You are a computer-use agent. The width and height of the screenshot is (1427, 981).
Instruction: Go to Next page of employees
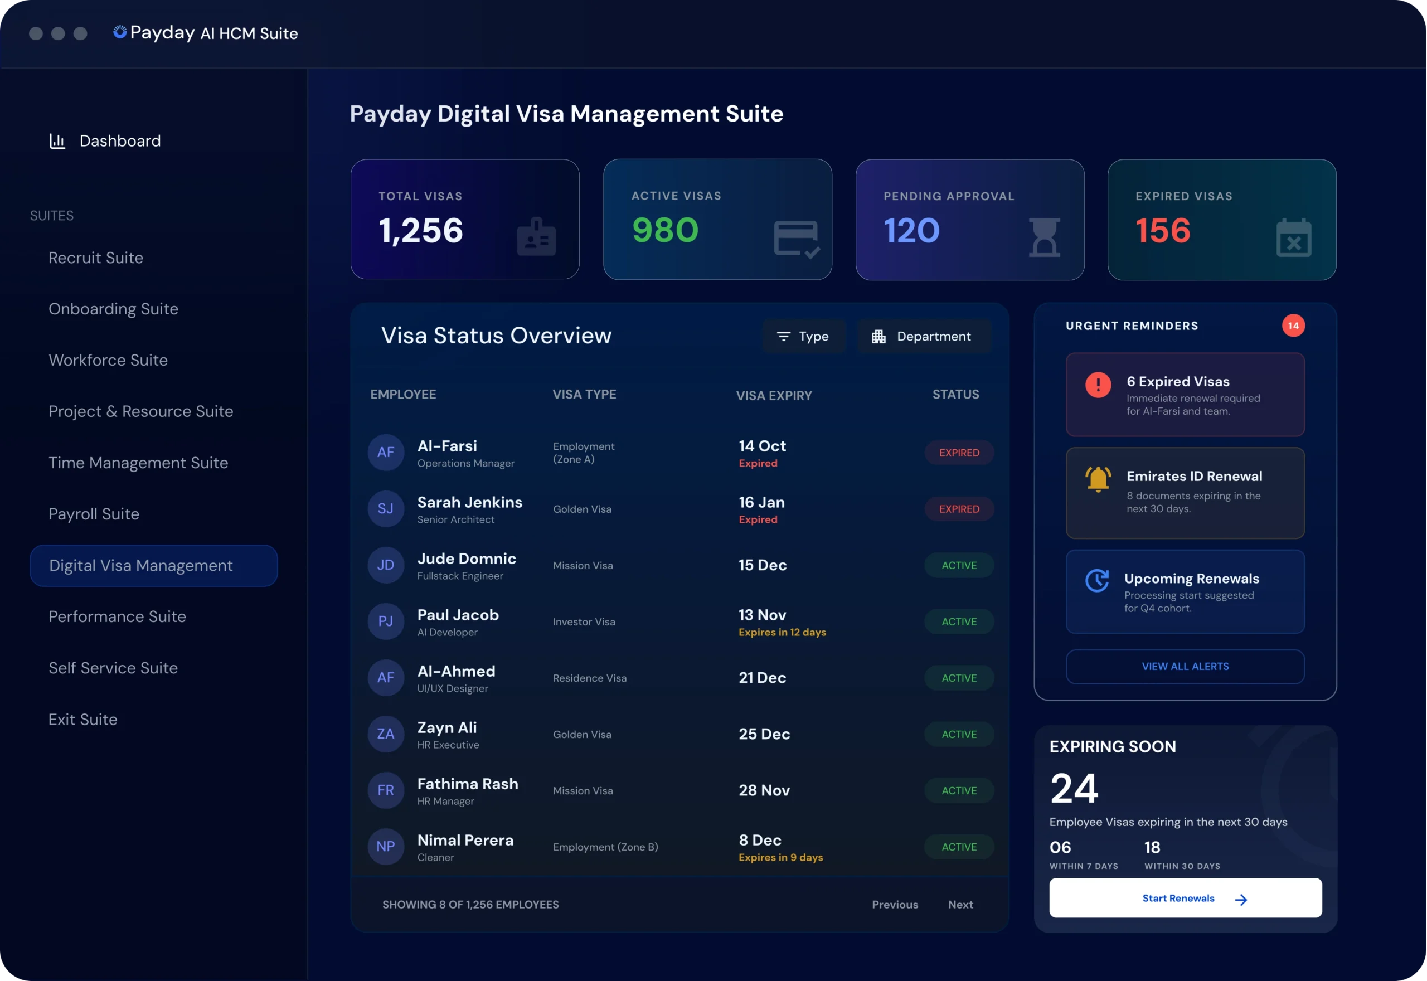coord(960,904)
